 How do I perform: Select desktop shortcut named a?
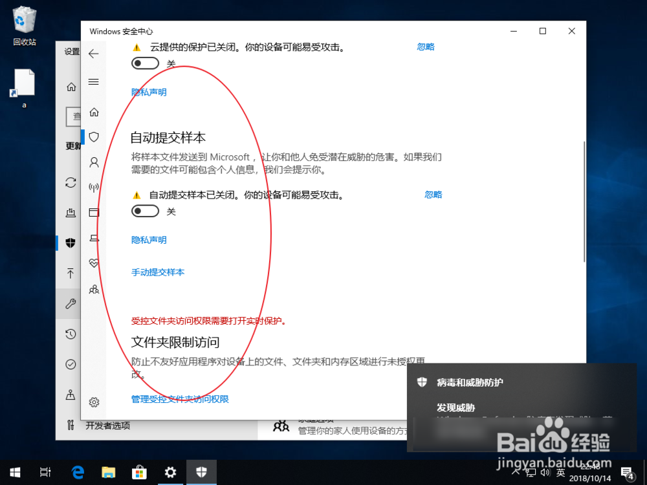(24, 88)
